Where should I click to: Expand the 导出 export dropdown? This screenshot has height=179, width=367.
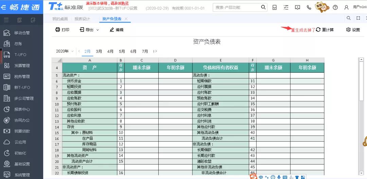tap(89, 30)
